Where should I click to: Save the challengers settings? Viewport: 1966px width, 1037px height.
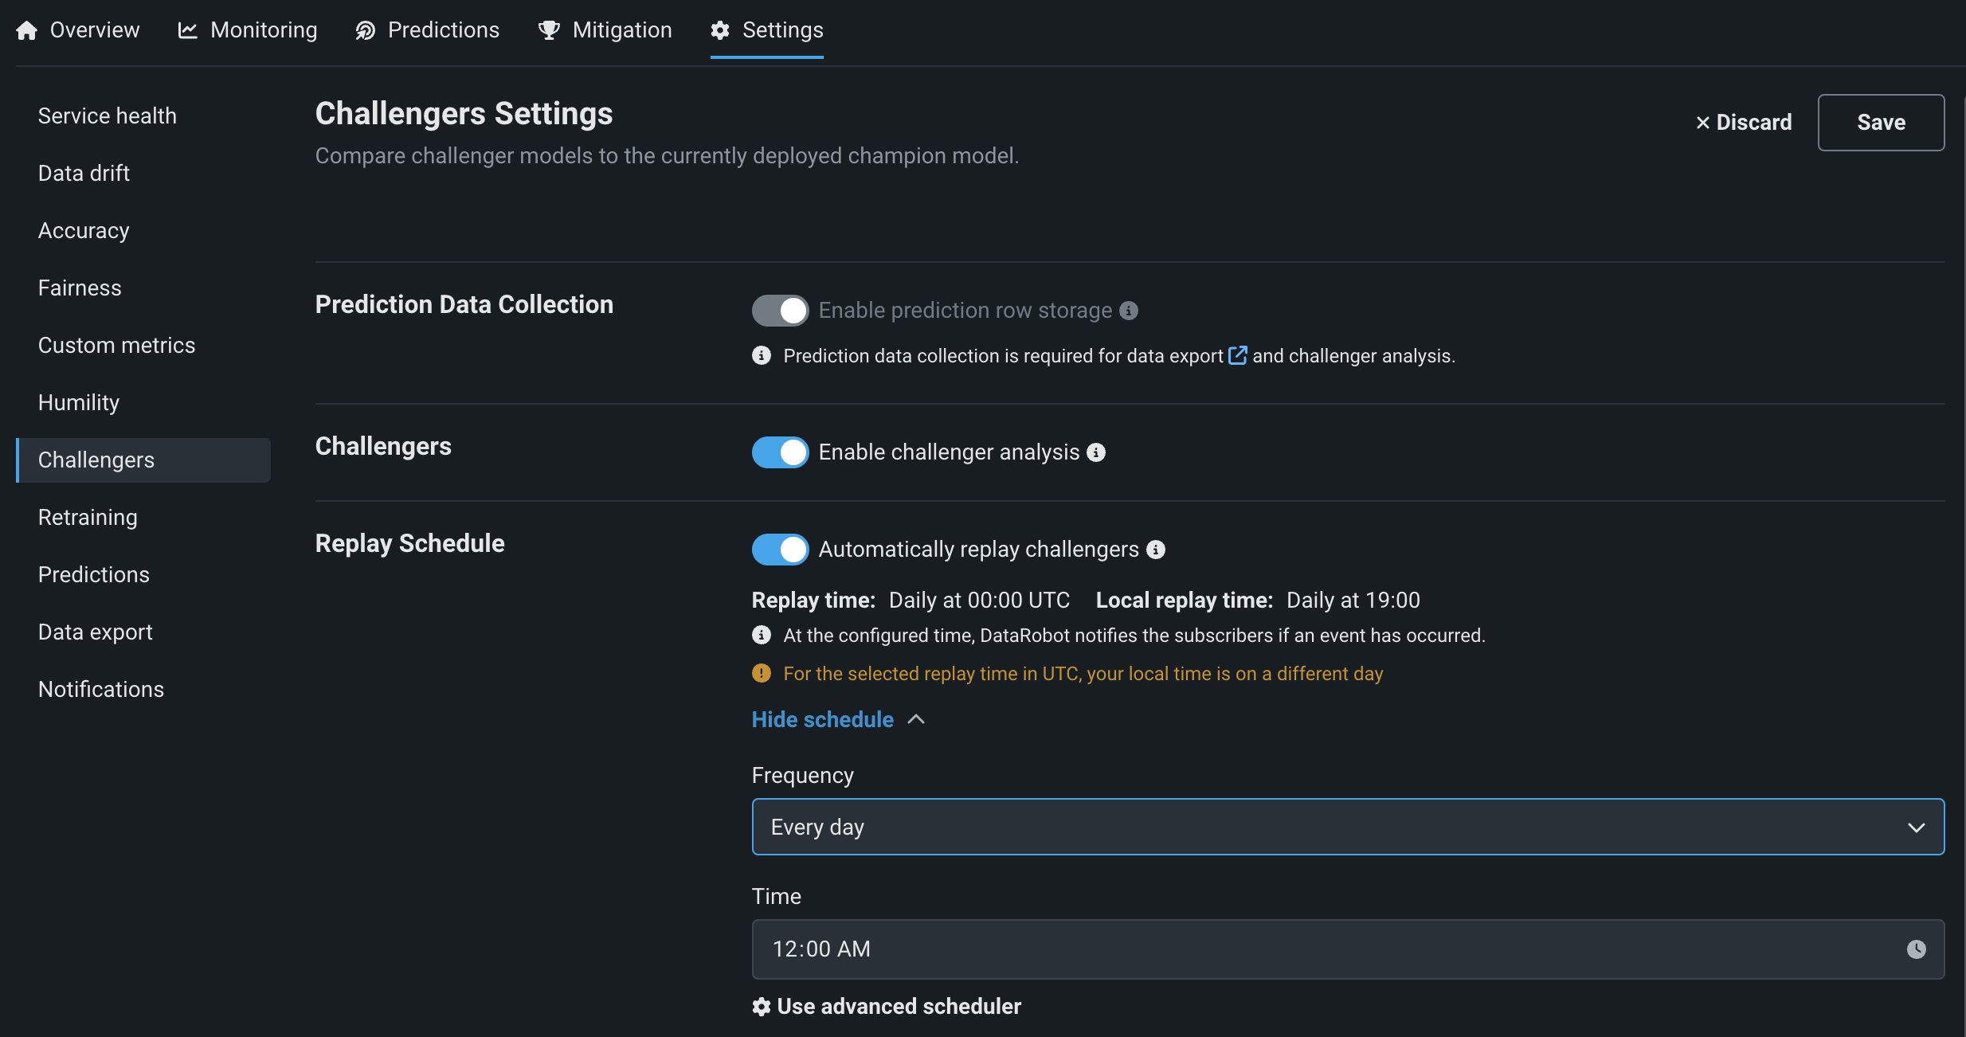pos(1881,123)
